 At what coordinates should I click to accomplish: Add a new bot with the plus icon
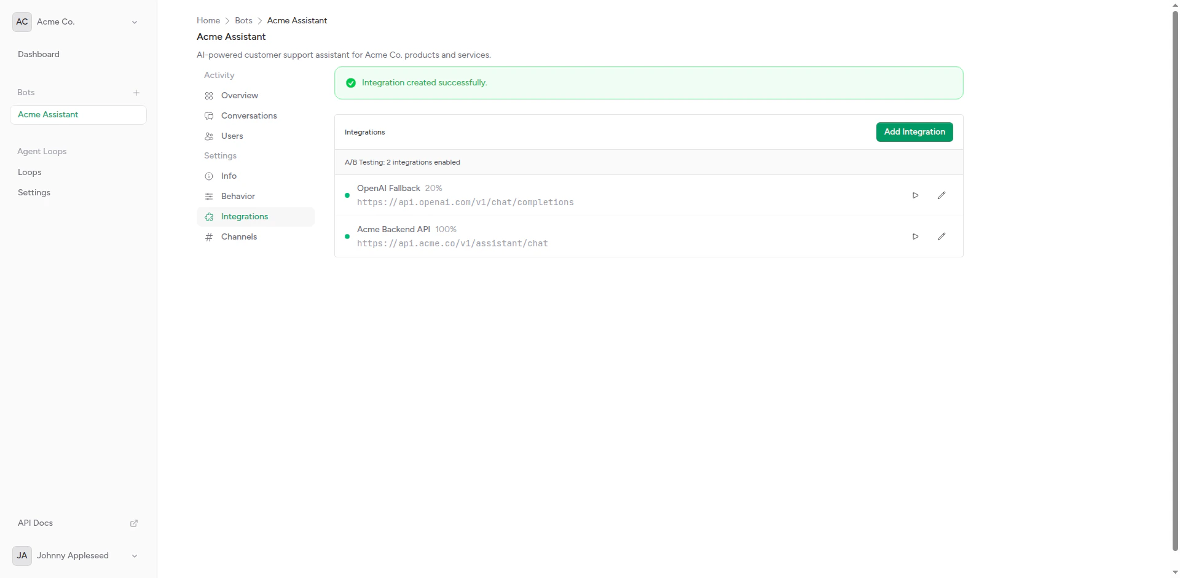(x=136, y=93)
